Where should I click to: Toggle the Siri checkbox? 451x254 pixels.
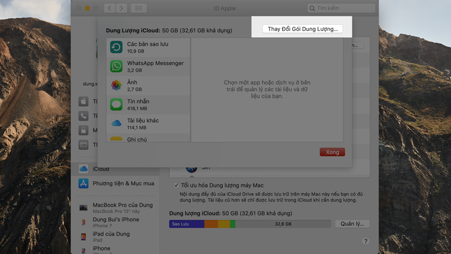tap(176, 167)
